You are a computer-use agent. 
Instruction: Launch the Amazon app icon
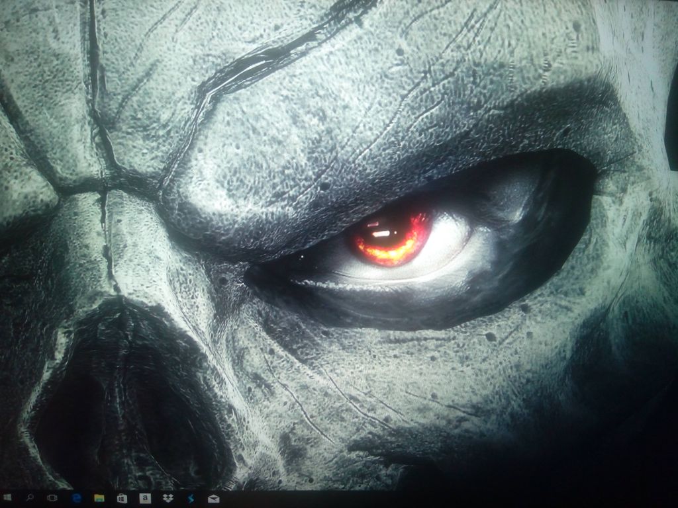tap(145, 498)
